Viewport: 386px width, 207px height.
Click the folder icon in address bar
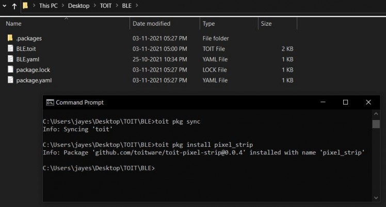tap(25, 6)
